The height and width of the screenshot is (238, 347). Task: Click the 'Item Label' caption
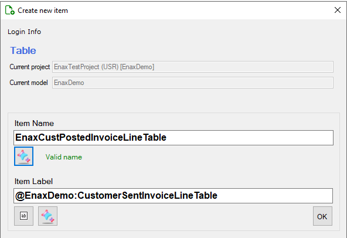(x=33, y=181)
